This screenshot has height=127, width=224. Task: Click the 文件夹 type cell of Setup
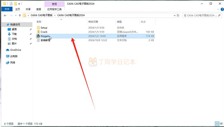pyautogui.click(x=121, y=28)
